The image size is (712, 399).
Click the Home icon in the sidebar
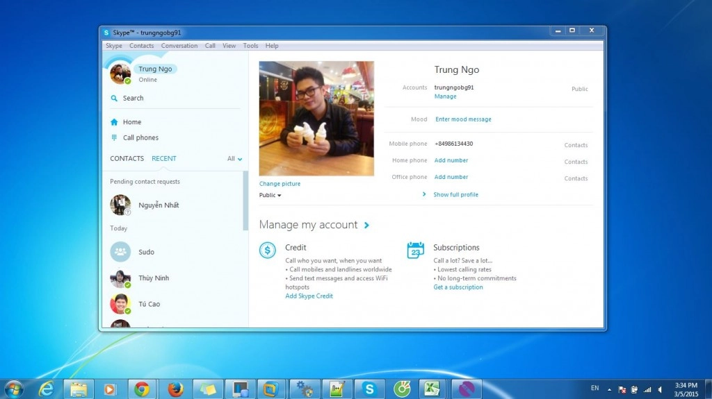(114, 122)
